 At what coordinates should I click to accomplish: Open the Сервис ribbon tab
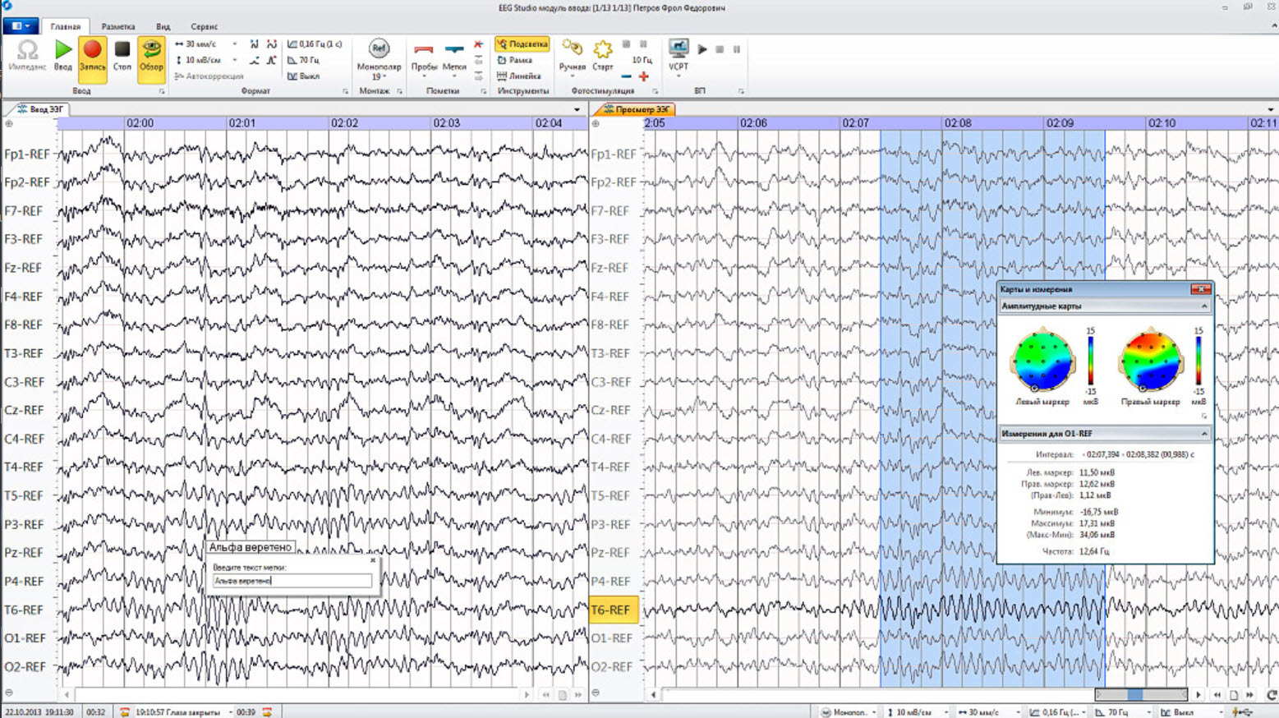tap(205, 26)
